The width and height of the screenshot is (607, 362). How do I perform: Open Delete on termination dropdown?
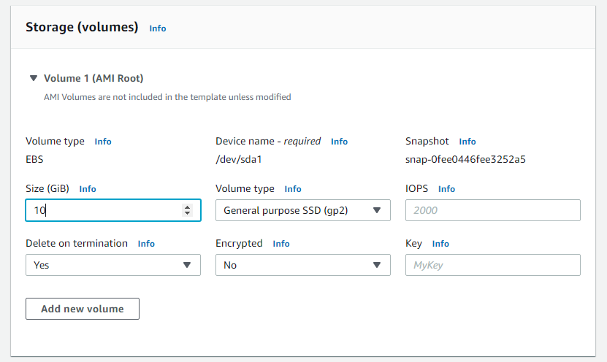pyautogui.click(x=112, y=265)
